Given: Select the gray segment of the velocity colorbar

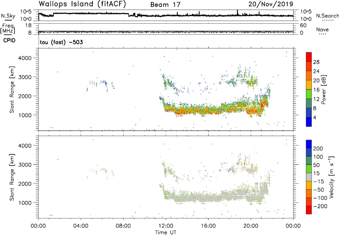Looking at the screenshot, I should pos(309,177).
